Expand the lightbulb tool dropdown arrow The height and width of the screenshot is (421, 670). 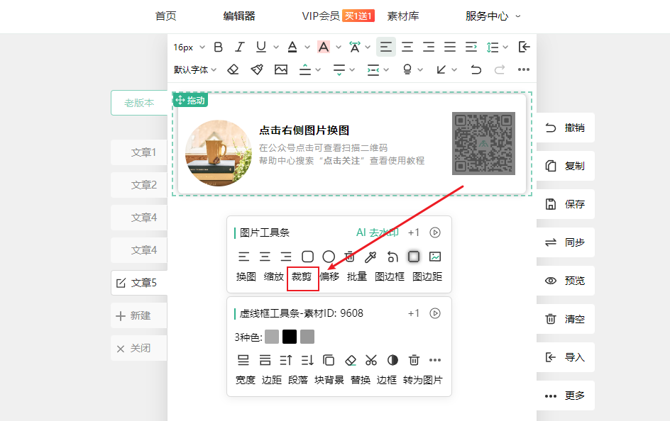pyautogui.click(x=420, y=69)
